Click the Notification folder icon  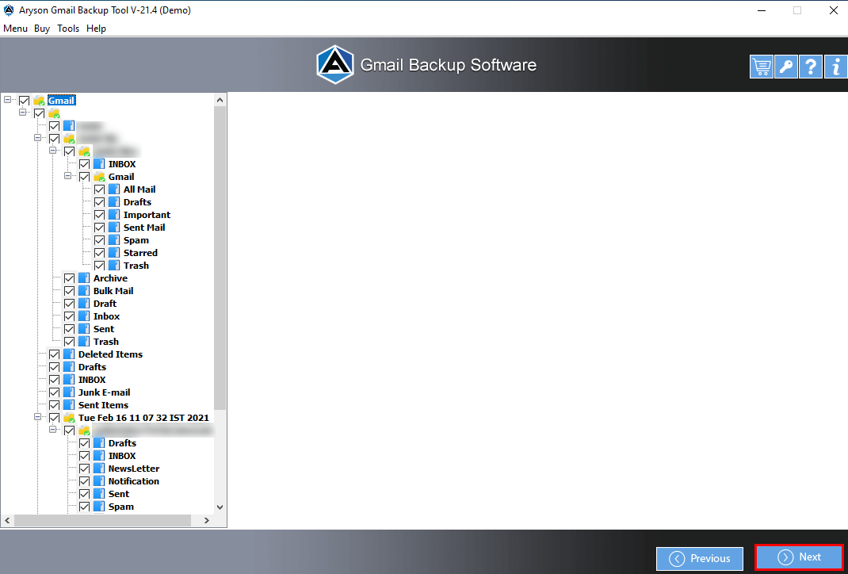(99, 481)
